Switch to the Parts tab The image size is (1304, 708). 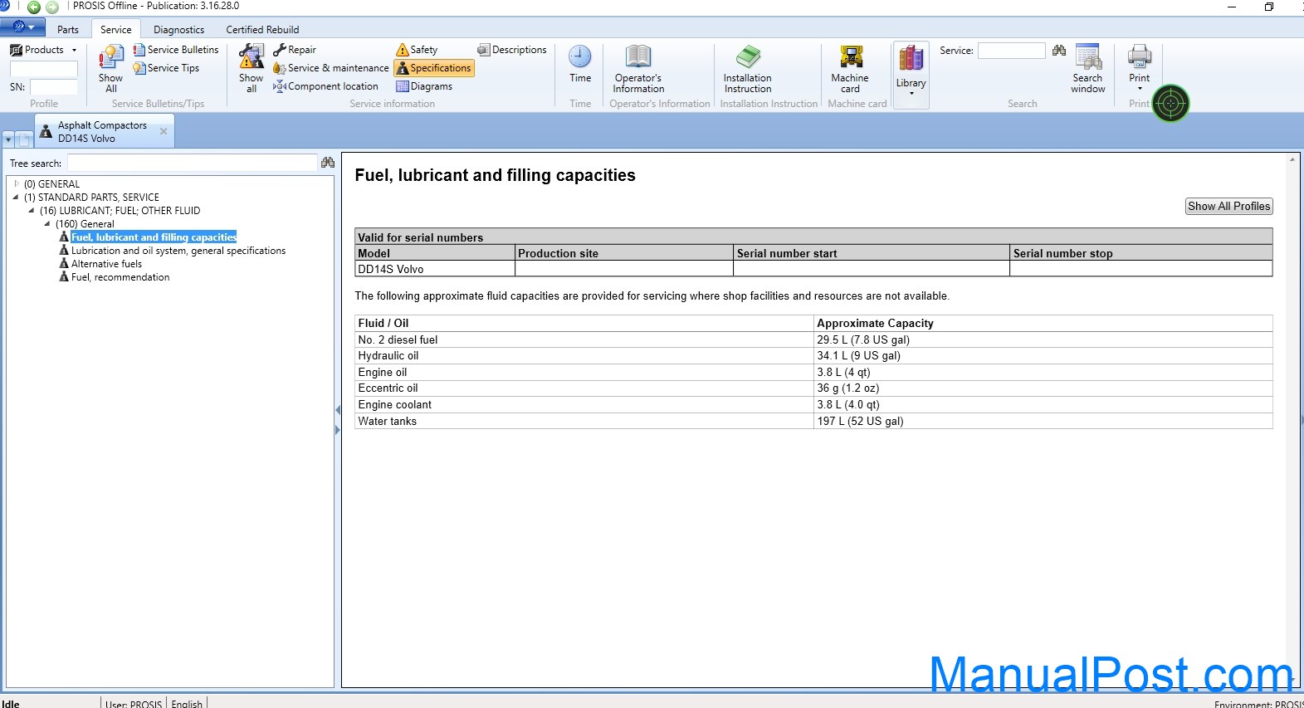68,29
